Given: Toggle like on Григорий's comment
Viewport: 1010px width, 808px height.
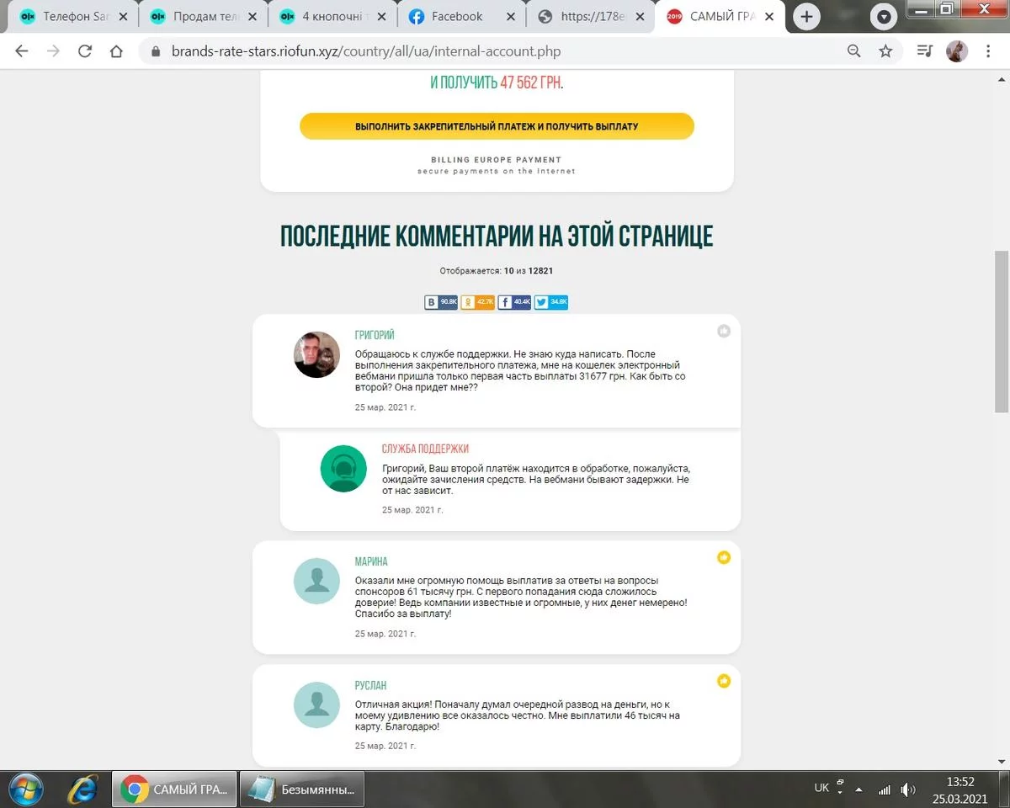Looking at the screenshot, I should pyautogui.click(x=724, y=332).
